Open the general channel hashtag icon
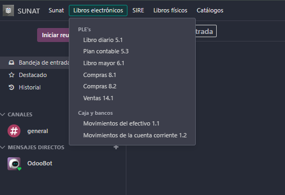This screenshot has width=285, height=195. [14, 131]
